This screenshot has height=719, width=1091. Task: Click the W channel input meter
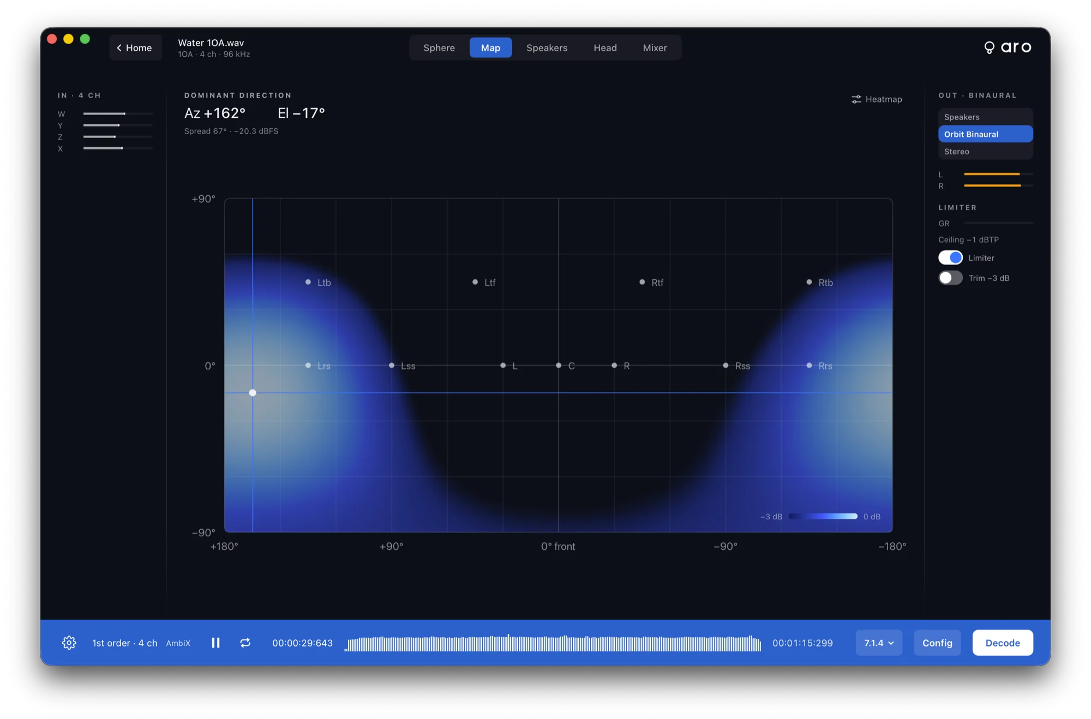(x=118, y=113)
